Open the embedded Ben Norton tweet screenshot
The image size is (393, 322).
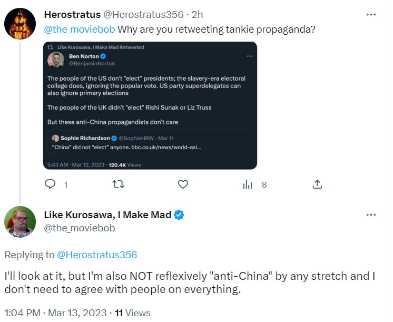pyautogui.click(x=150, y=105)
